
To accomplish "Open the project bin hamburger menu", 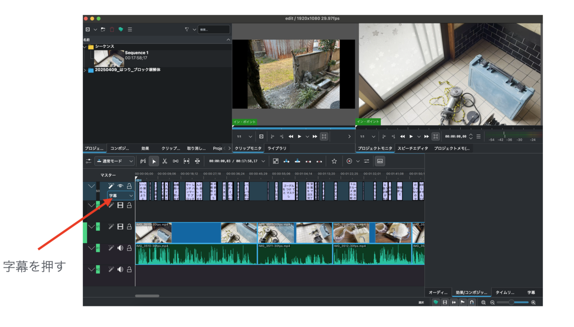I will click(130, 30).
